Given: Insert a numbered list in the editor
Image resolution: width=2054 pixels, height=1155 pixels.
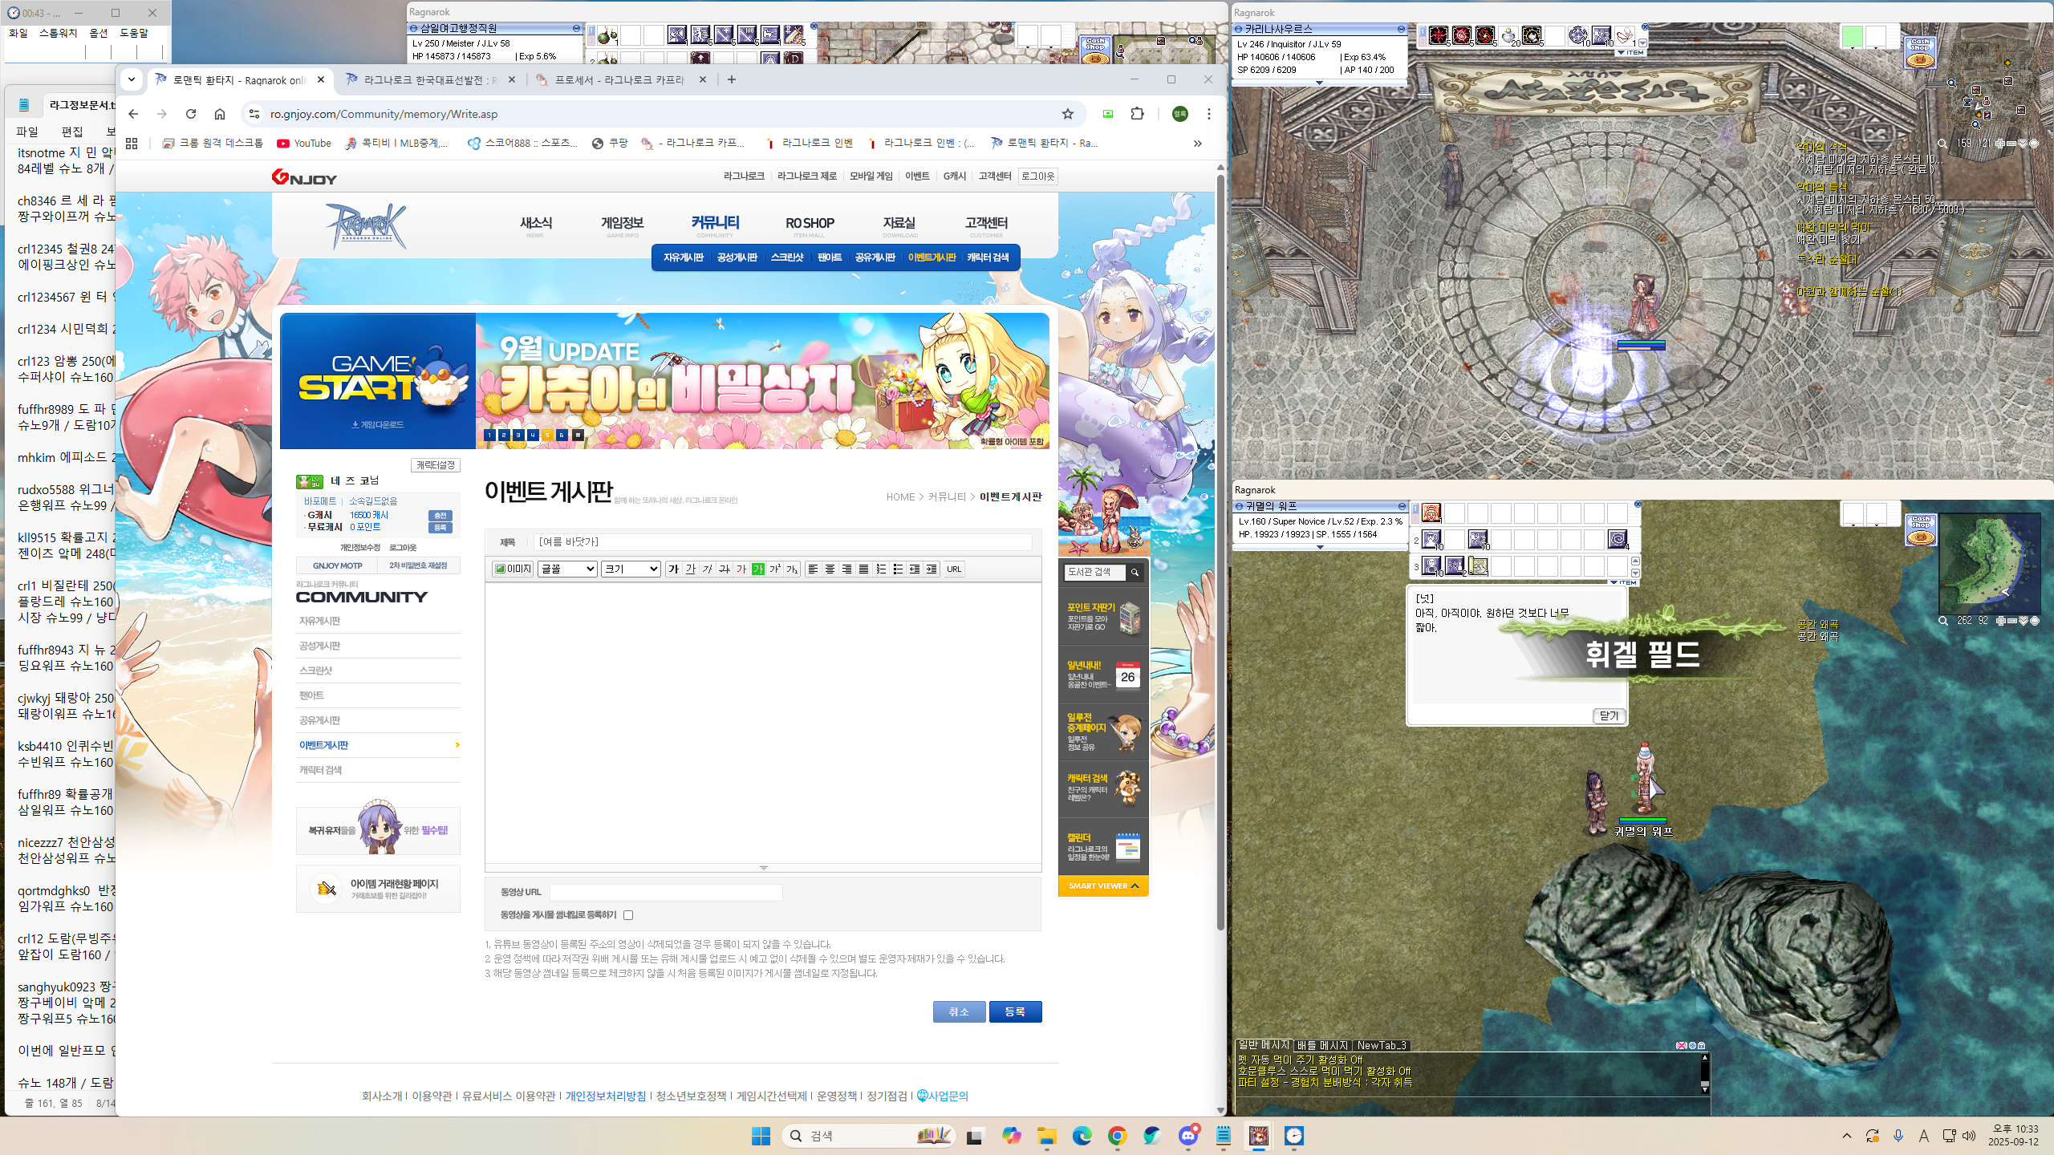Looking at the screenshot, I should click(x=881, y=569).
